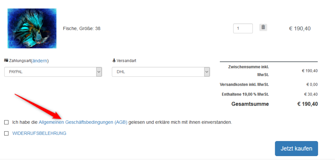Click the credit card icon beside Zahlungsart
This screenshot has width=335, height=160.
pos(6,61)
